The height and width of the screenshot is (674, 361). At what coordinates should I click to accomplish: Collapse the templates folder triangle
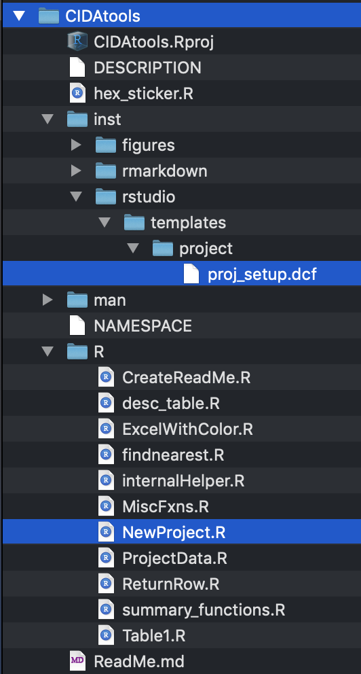(x=104, y=223)
